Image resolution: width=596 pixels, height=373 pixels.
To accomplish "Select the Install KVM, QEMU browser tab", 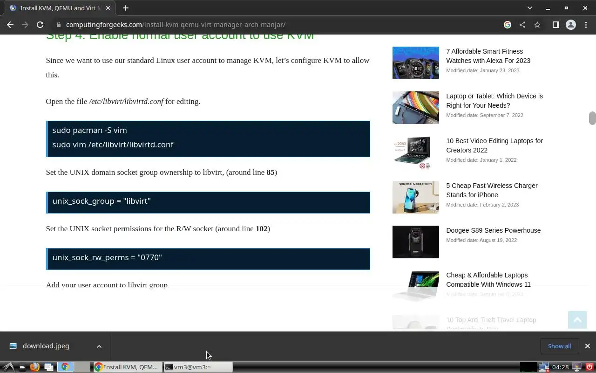I will 60,8.
